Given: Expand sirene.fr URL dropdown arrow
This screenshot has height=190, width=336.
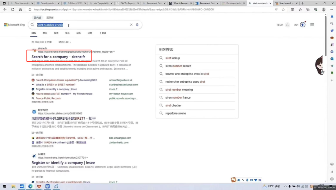Looking at the screenshot, I should [114, 52].
